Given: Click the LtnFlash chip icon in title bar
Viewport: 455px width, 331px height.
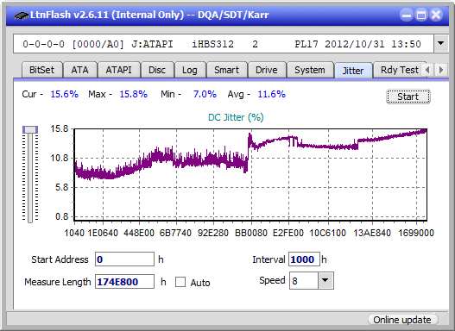Looking at the screenshot, I should coord(22,15).
